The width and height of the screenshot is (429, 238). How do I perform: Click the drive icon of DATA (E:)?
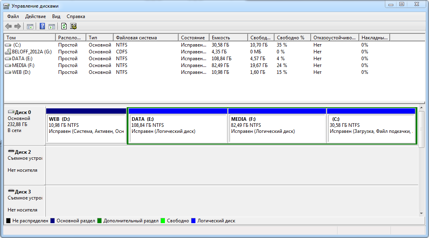(8, 59)
